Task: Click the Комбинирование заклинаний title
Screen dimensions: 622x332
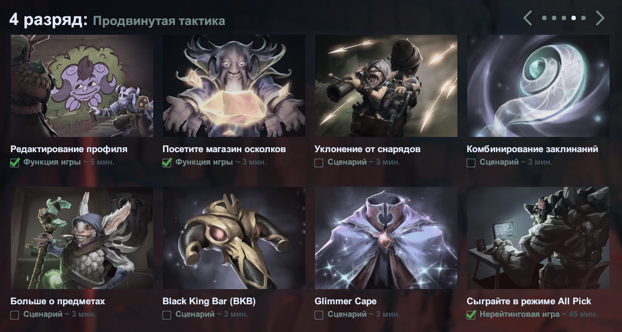Action: tap(532, 149)
